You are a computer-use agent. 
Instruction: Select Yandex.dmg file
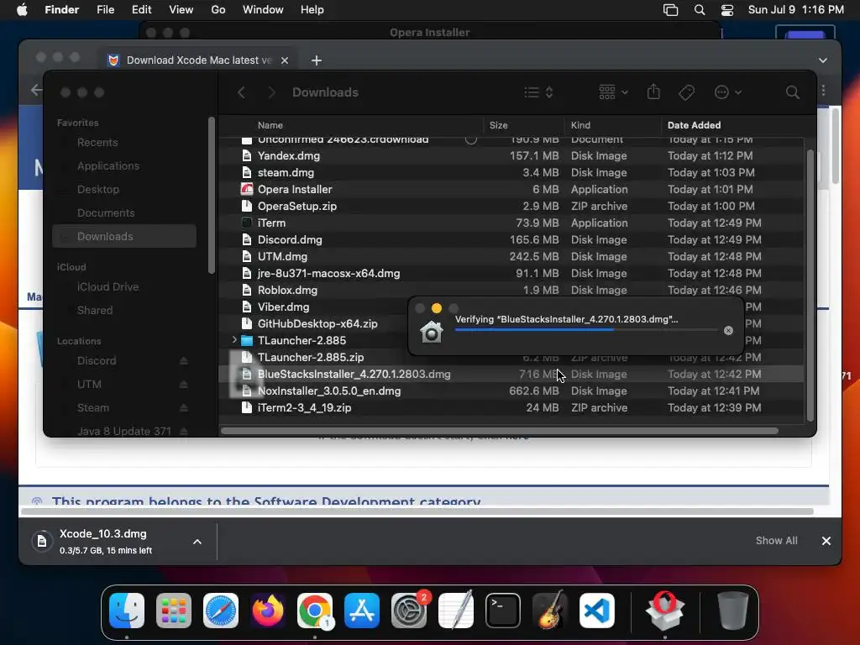click(511, 155)
